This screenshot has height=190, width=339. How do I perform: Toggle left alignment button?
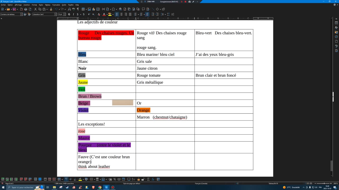coord(117,14)
